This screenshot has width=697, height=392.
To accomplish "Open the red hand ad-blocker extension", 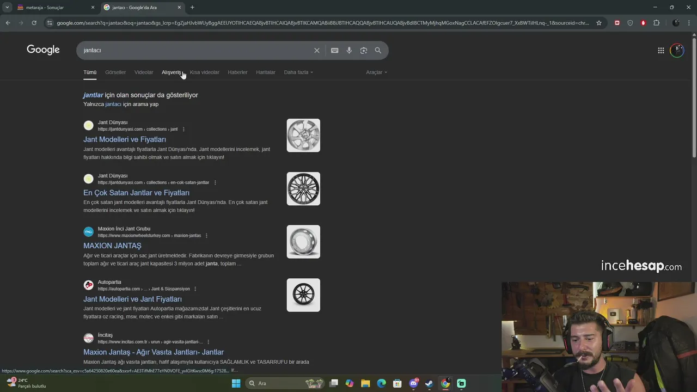I will click(x=643, y=23).
